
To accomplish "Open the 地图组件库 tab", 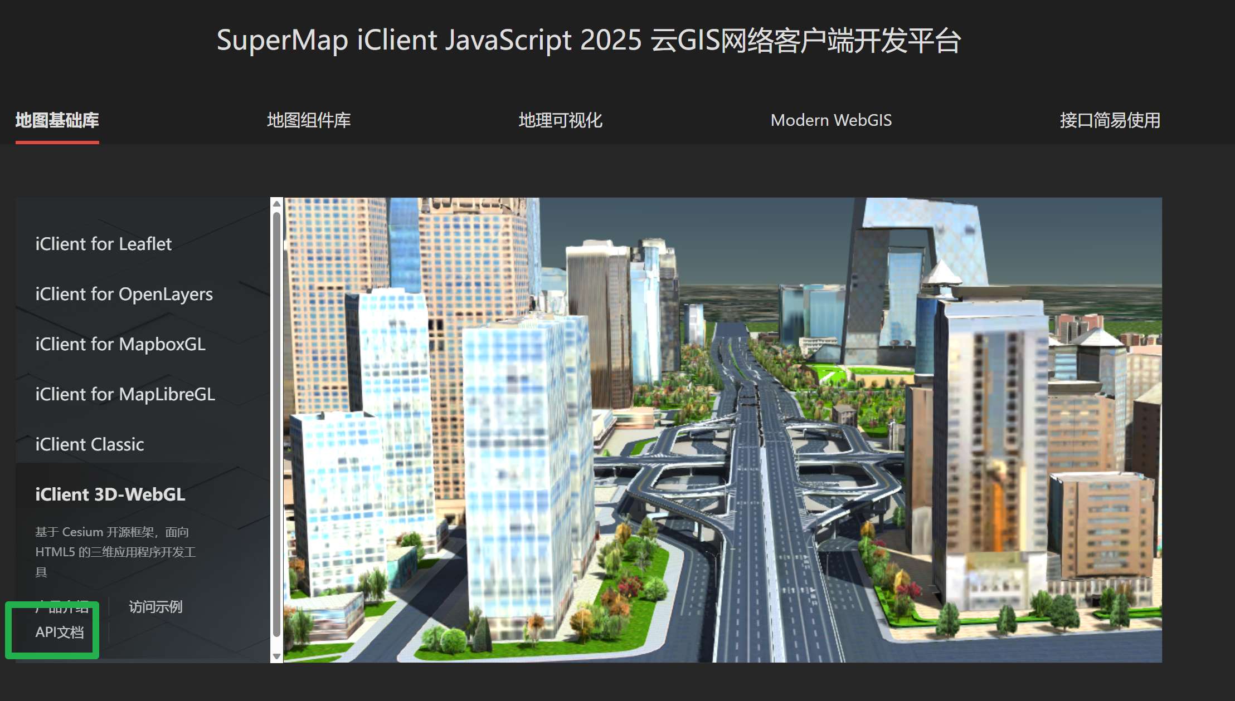I will [309, 120].
